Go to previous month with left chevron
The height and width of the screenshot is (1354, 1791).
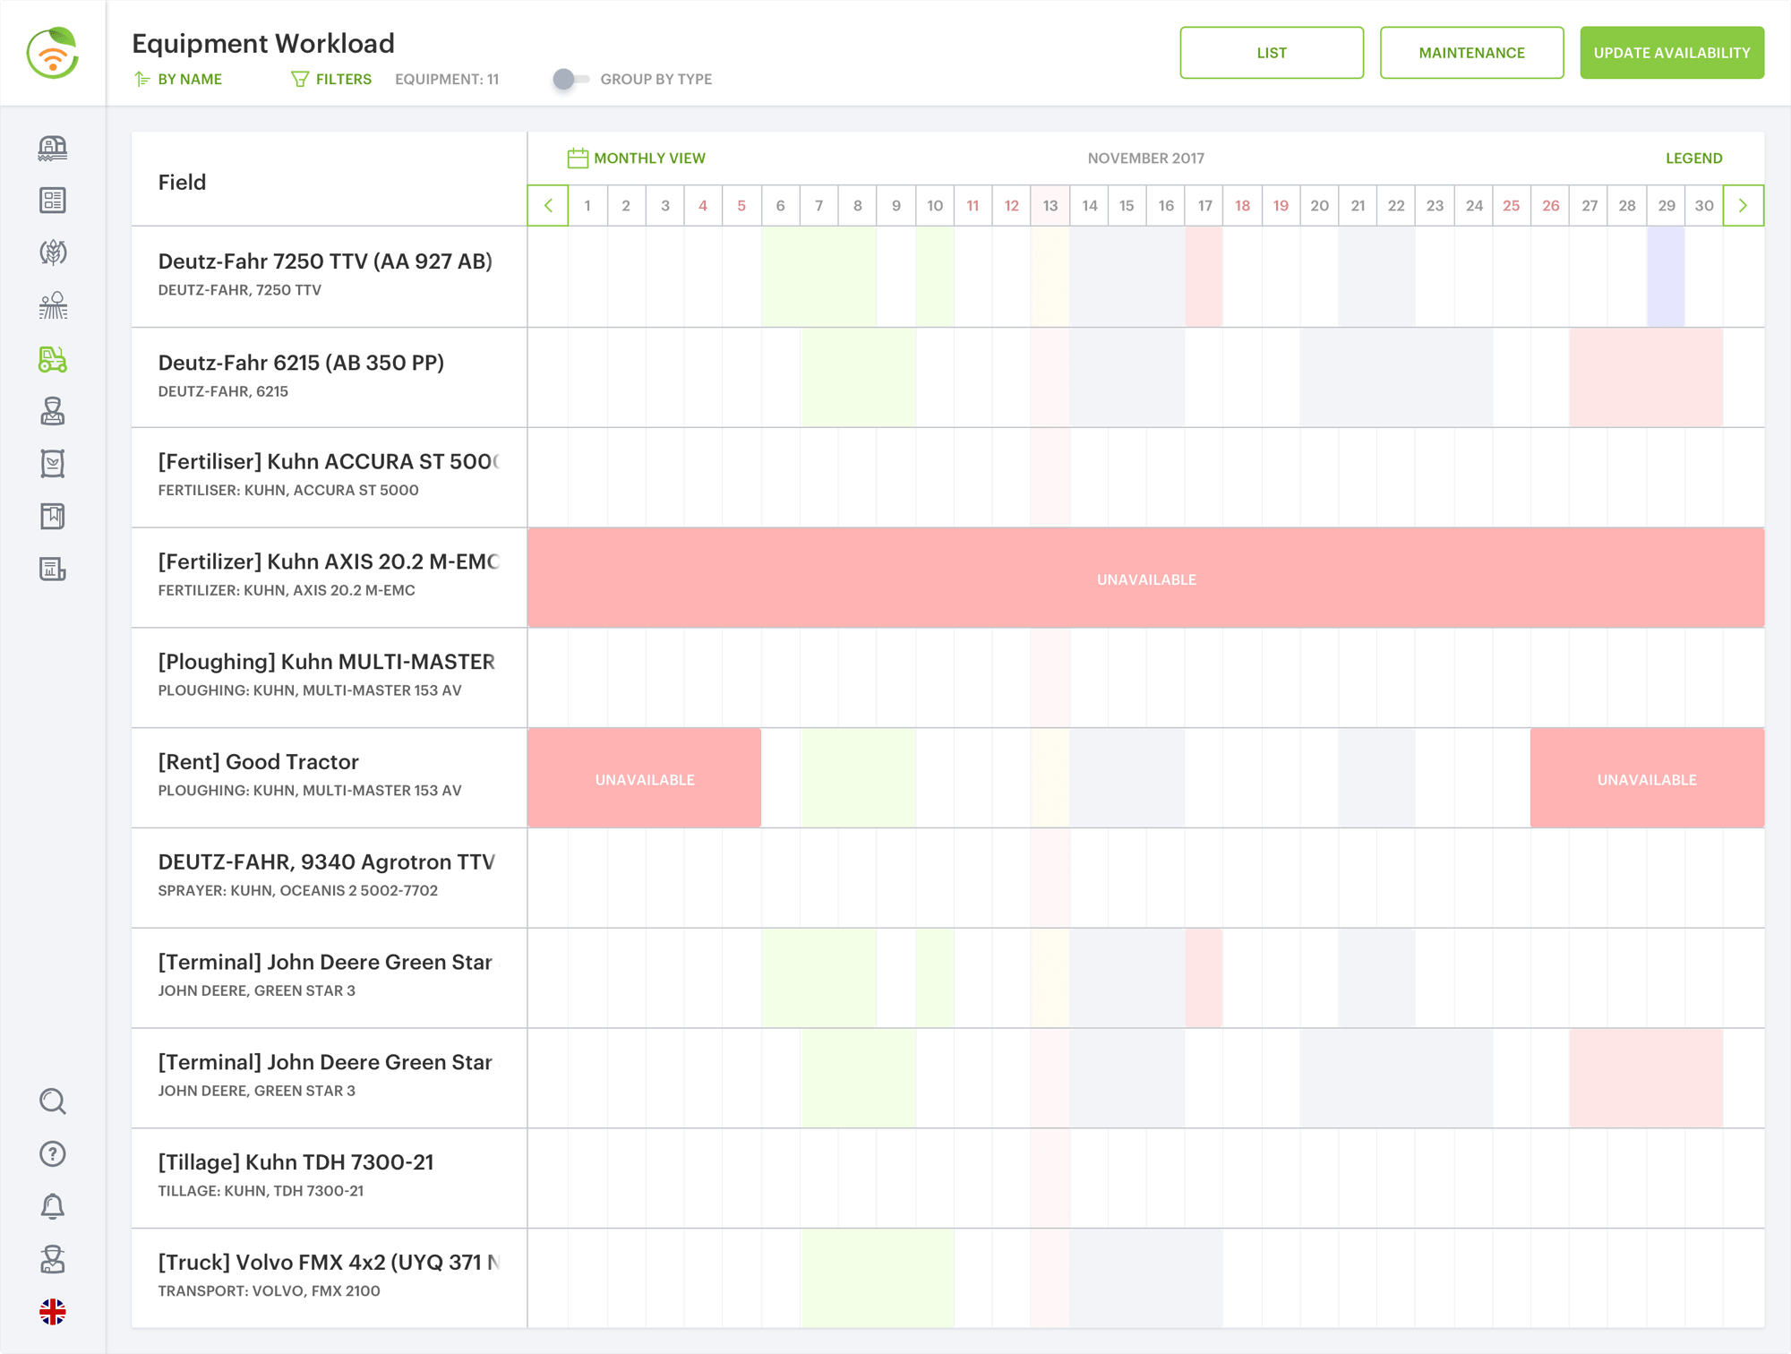point(548,206)
